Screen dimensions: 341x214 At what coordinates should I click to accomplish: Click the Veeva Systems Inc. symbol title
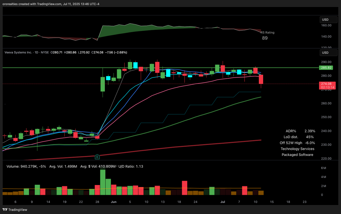coord(18,53)
